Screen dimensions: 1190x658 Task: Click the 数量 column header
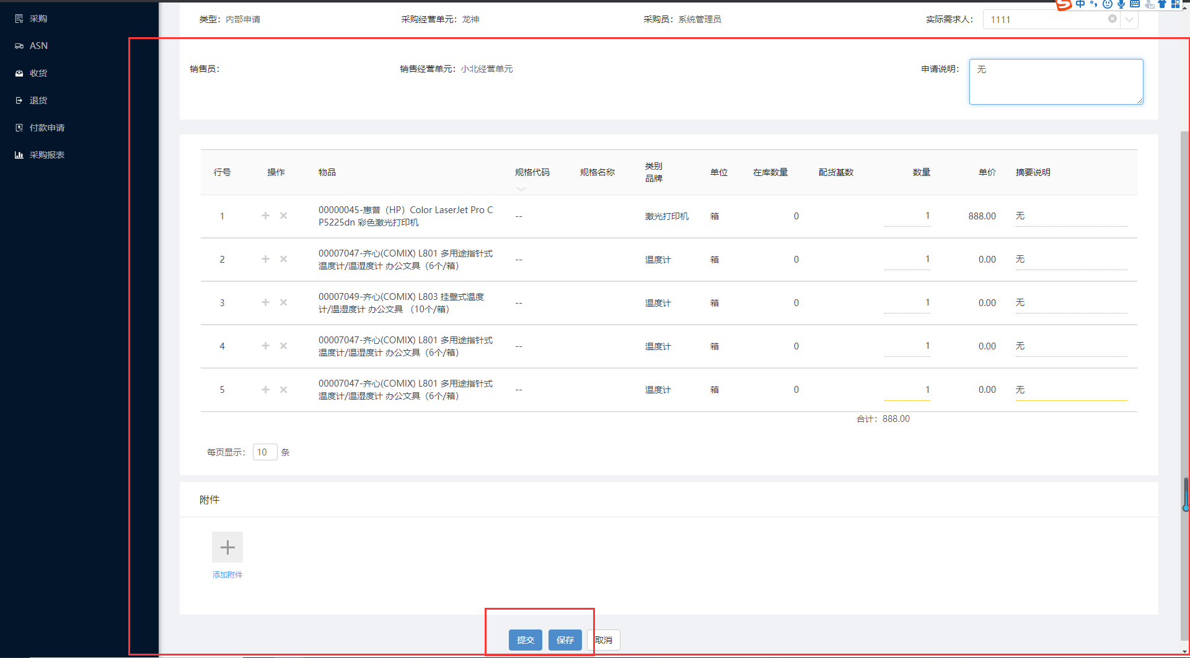click(x=922, y=172)
